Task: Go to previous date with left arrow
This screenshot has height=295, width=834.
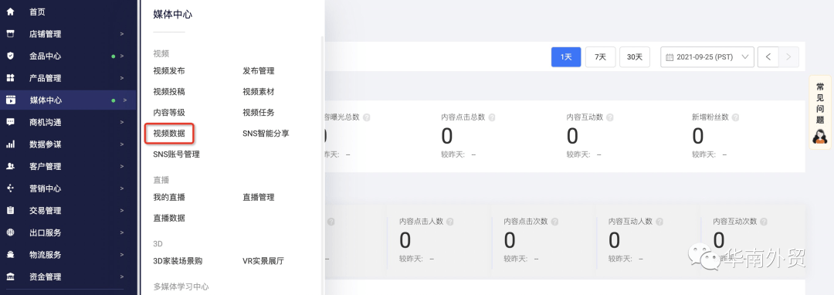Action: tap(768, 57)
